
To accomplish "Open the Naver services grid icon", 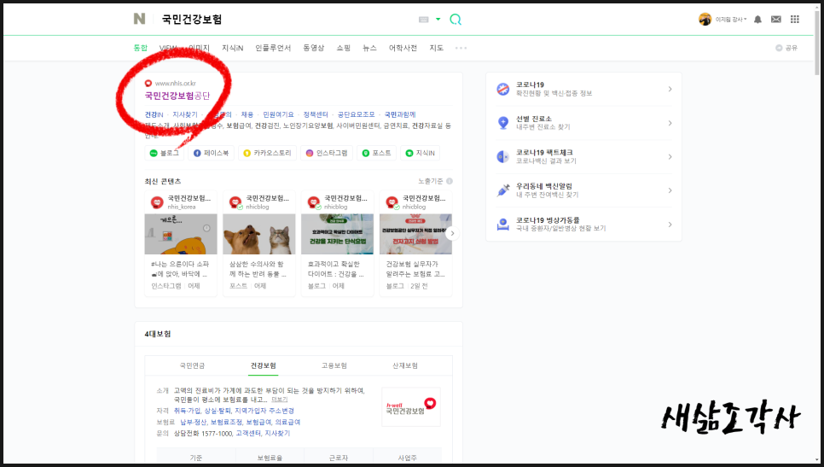I will pyautogui.click(x=795, y=20).
